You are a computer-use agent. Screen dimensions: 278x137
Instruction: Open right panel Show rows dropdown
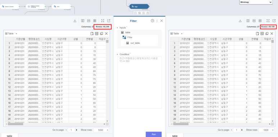266,130
